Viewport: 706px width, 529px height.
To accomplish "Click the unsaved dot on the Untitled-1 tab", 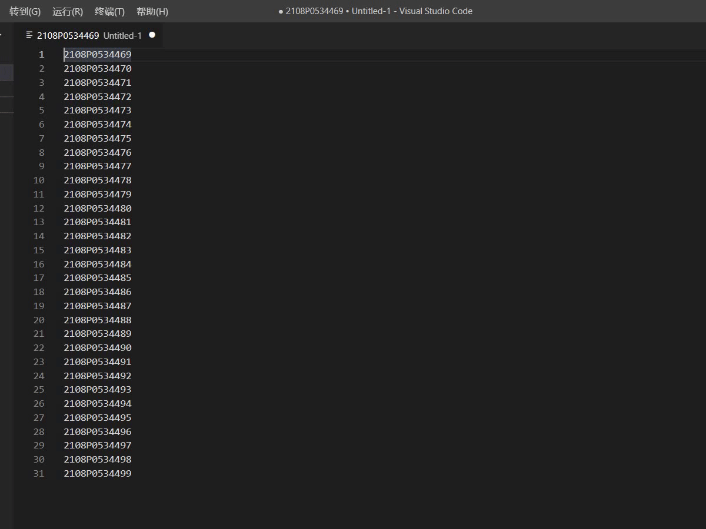I will [x=152, y=35].
